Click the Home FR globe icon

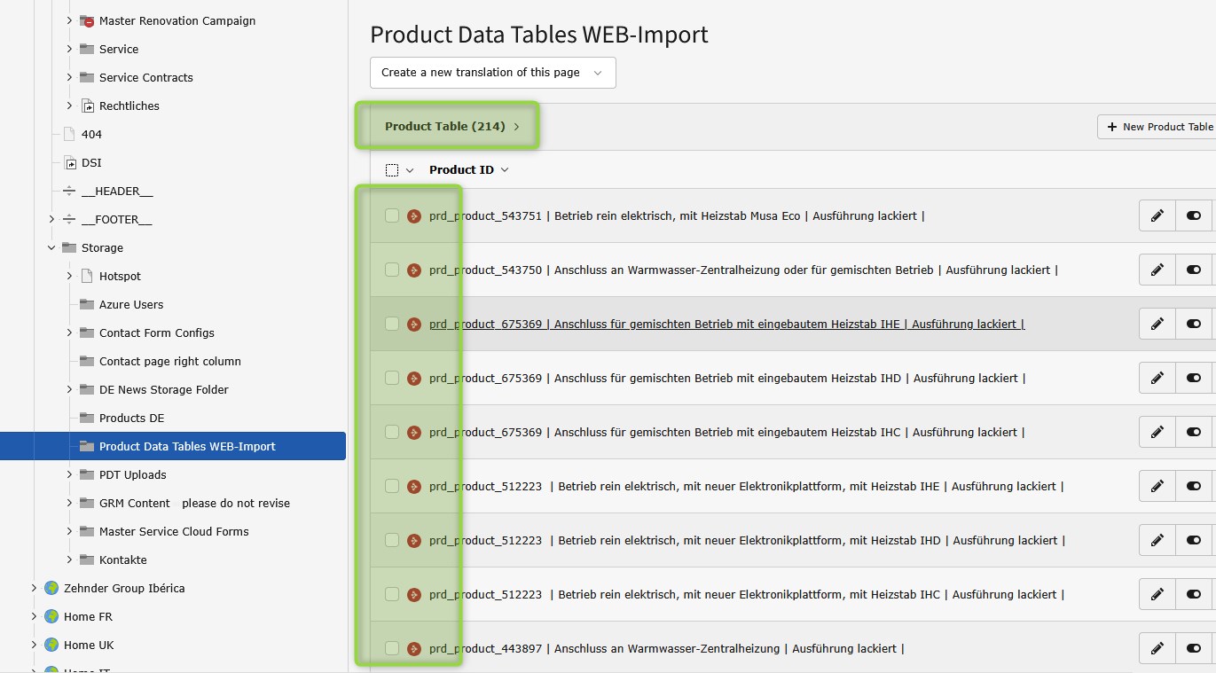coord(51,616)
